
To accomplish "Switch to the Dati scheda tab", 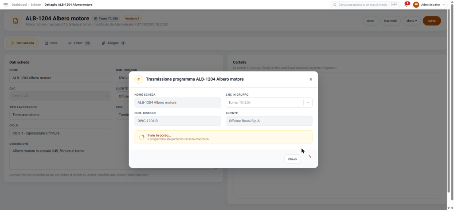I will (22, 43).
